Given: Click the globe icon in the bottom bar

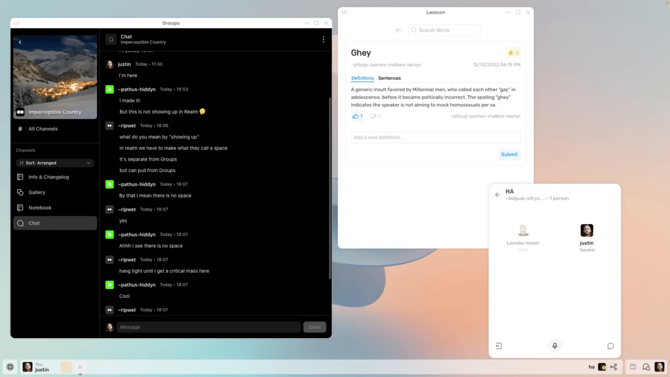Looking at the screenshot, I should pyautogui.click(x=10, y=367).
